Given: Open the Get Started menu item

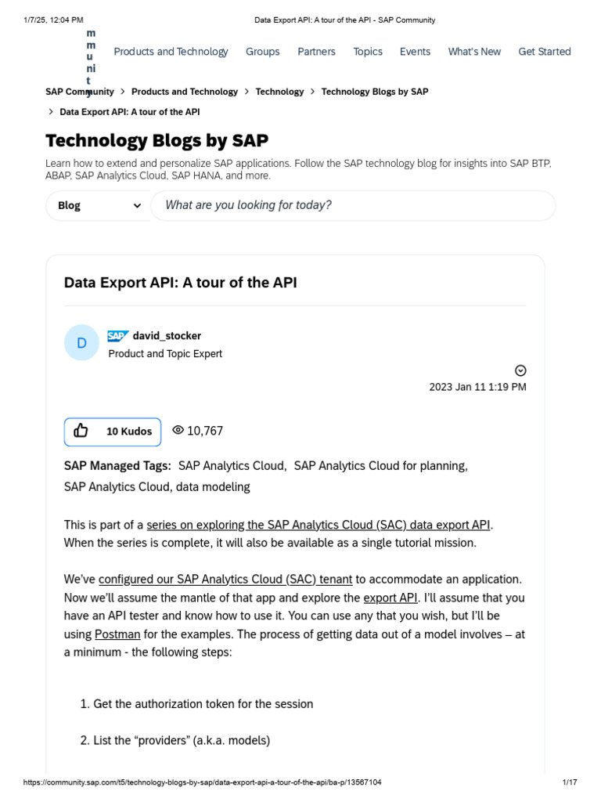Looking at the screenshot, I should click(545, 52).
